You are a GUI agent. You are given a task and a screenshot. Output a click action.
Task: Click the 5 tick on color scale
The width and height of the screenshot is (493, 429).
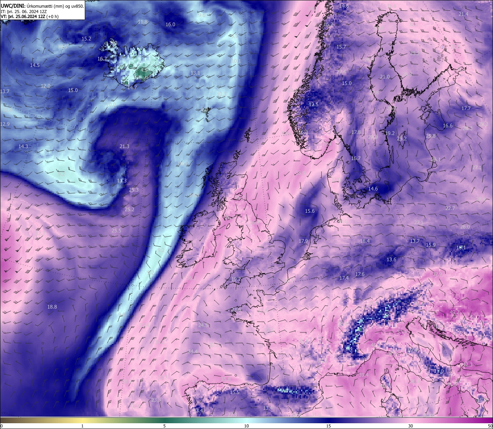click(x=164, y=426)
